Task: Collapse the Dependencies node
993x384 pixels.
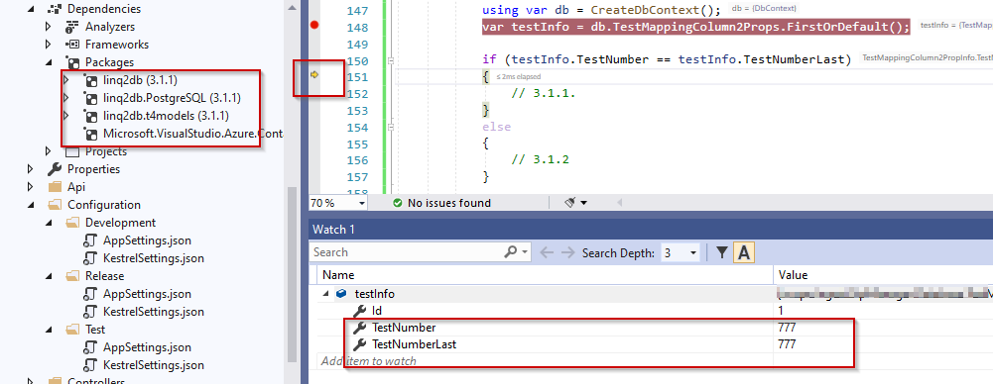Action: [x=31, y=10]
